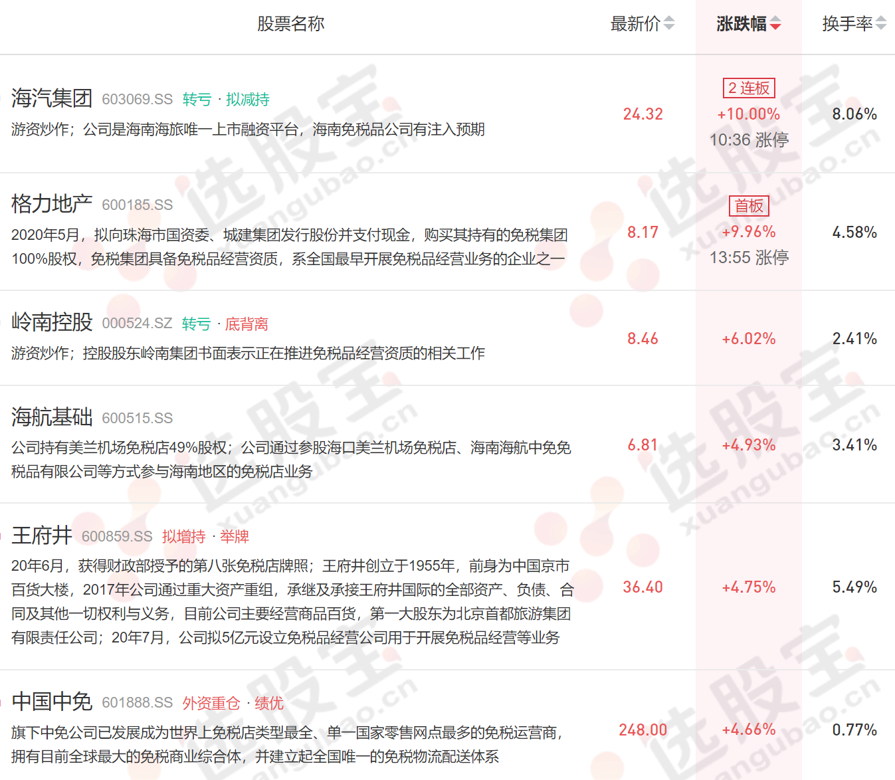This screenshot has width=895, height=780.
Task: Click the 岭南控股 description about 岭南集团
Action: [x=248, y=353]
